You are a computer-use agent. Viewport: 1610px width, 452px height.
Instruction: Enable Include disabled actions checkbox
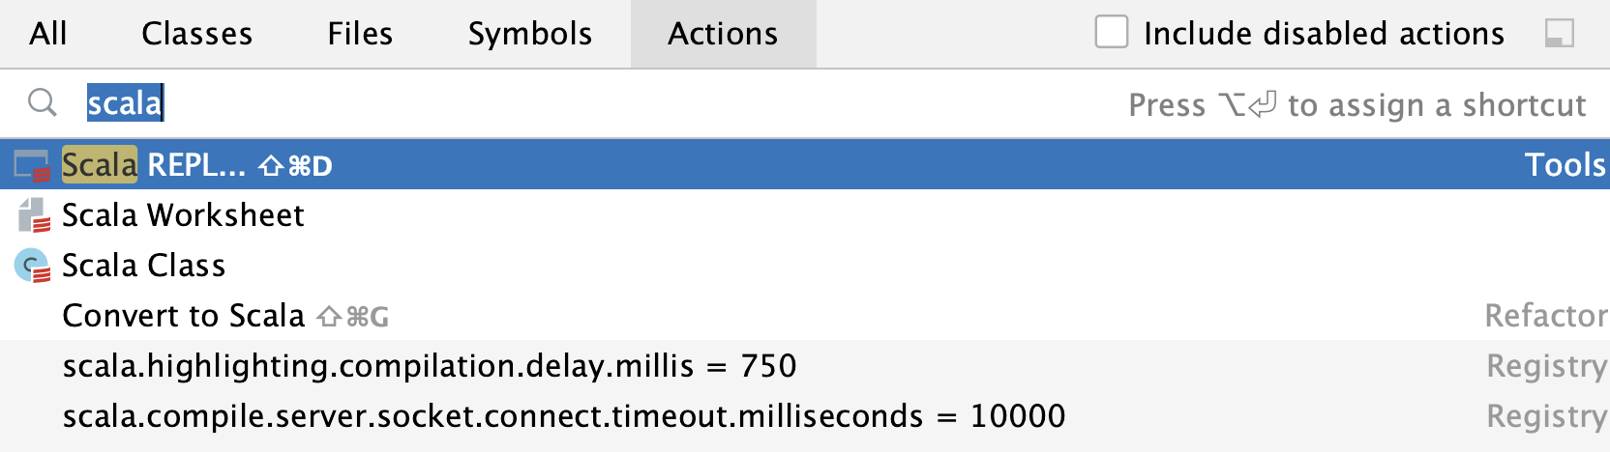[1112, 32]
